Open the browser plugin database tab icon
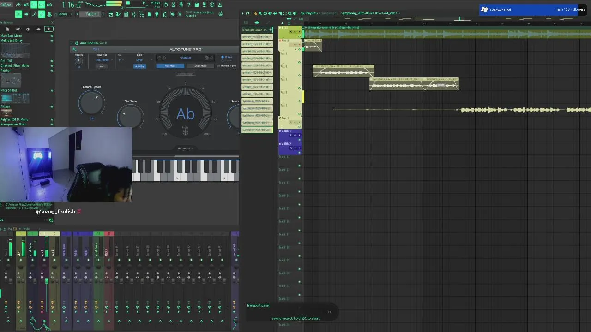The height and width of the screenshot is (332, 591). [18, 29]
